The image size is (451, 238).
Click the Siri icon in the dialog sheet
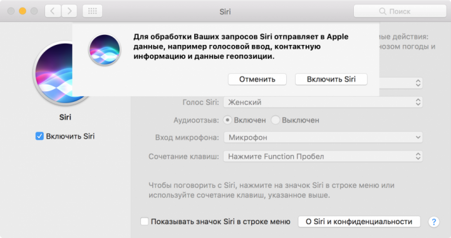(x=105, y=49)
